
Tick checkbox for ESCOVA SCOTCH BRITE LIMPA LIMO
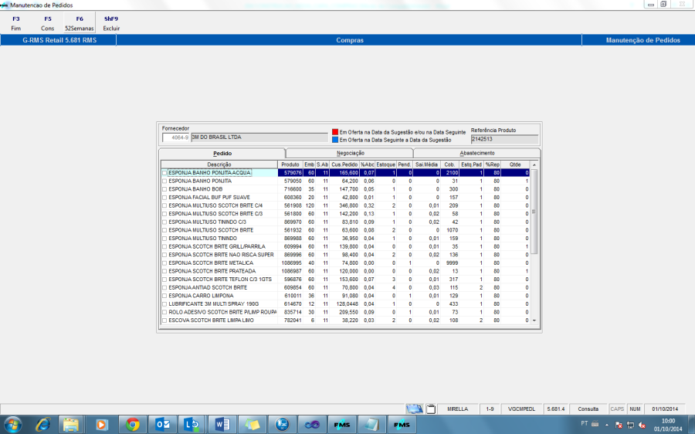click(164, 320)
